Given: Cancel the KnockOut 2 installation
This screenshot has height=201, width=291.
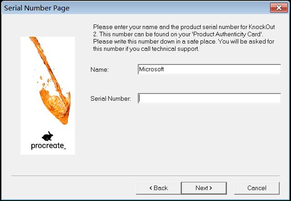Looking at the screenshot, I should [257, 188].
